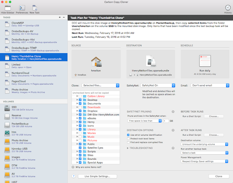Remove task with the minus icon
Screen dimensions: 233x183
pos(64,17)
